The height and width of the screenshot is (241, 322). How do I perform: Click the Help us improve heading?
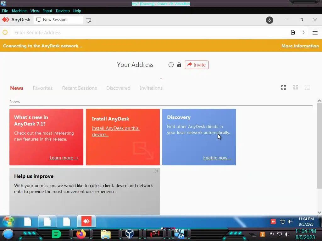point(34,176)
